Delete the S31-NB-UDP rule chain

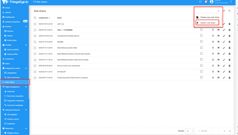pos(230,71)
